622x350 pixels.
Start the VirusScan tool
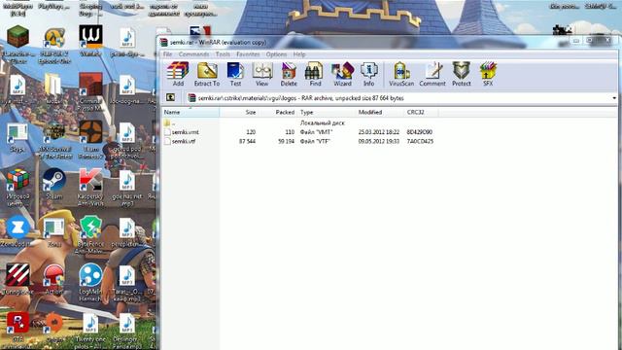coord(401,74)
